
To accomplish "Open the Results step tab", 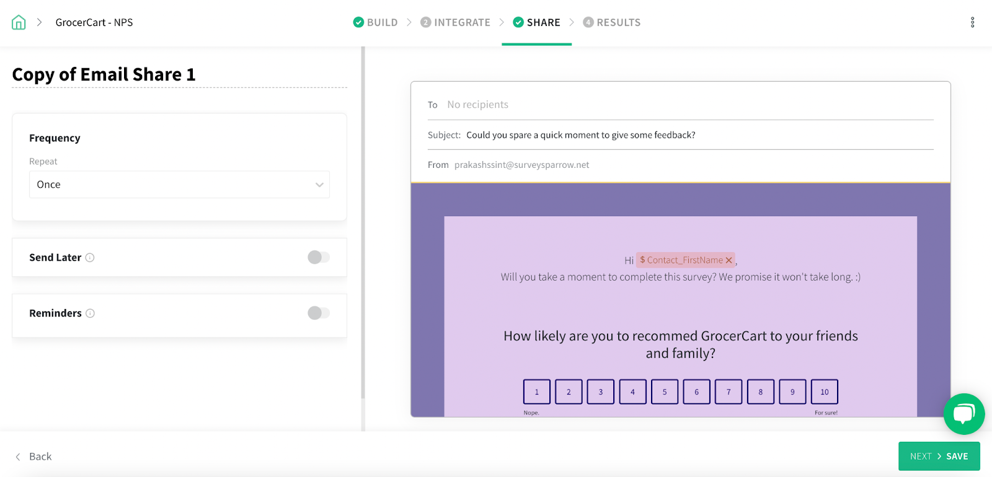I will click(612, 22).
